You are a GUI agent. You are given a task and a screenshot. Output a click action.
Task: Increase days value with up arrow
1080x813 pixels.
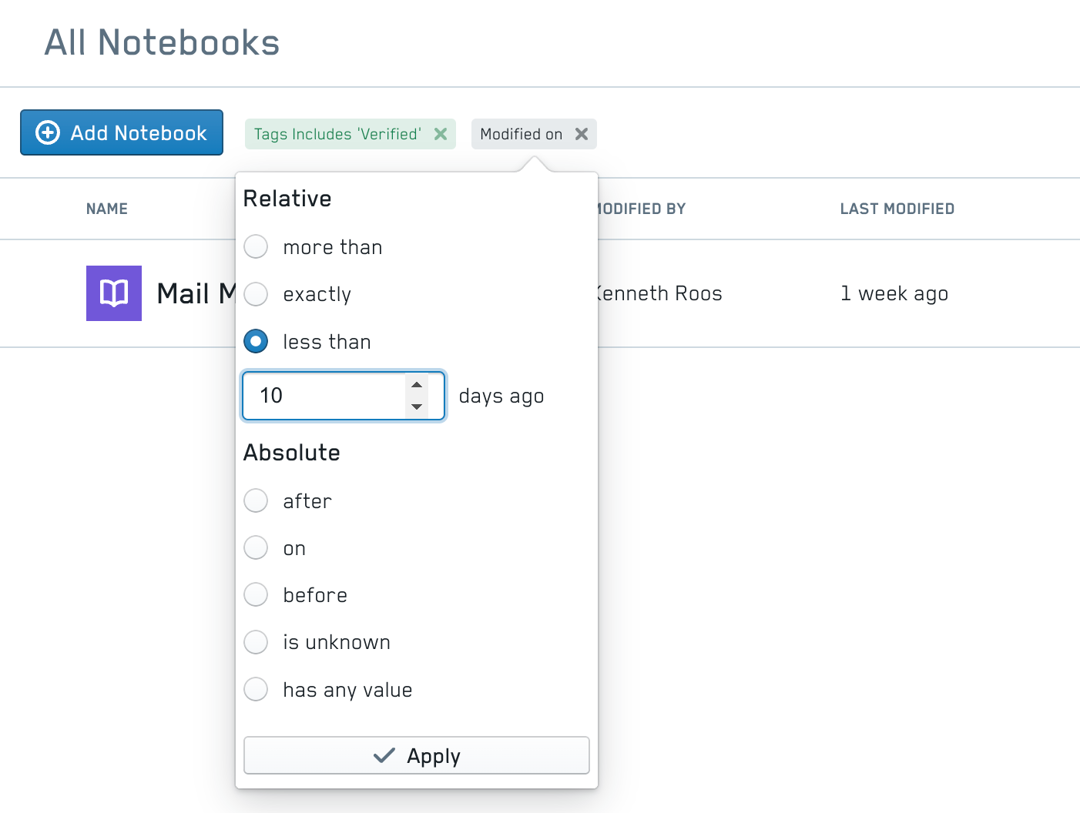coord(417,385)
